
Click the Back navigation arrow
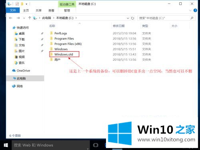tap(11, 18)
